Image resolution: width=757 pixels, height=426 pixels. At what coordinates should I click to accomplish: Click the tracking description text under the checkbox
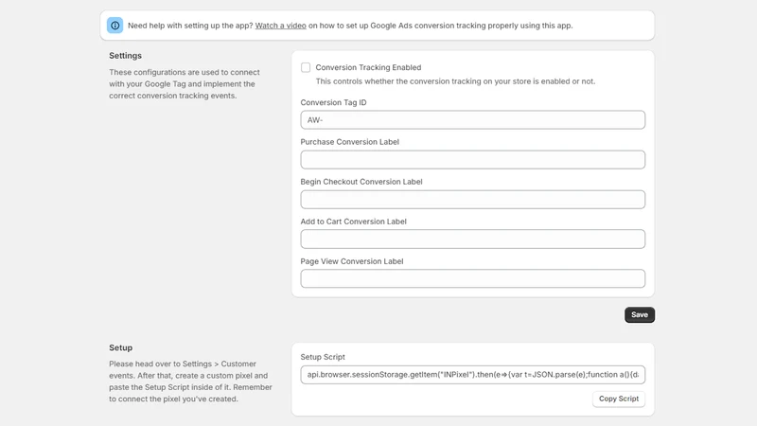pos(455,81)
